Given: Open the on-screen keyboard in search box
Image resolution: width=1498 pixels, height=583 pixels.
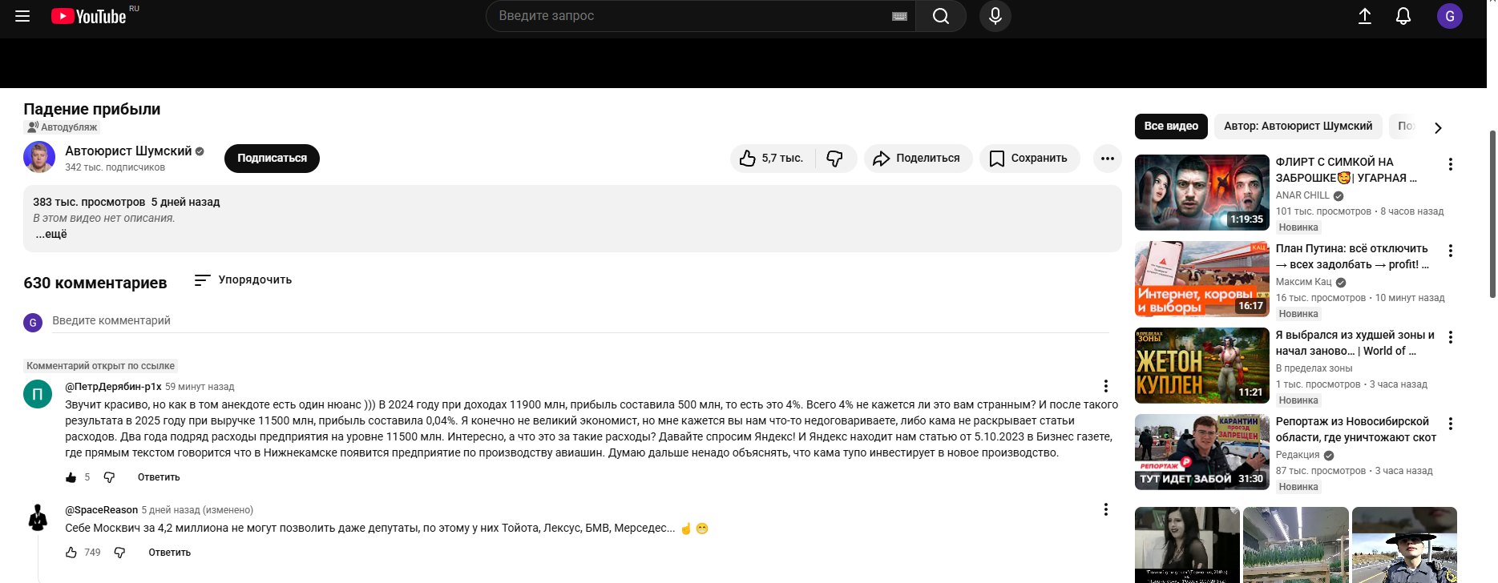Looking at the screenshot, I should pyautogui.click(x=899, y=16).
